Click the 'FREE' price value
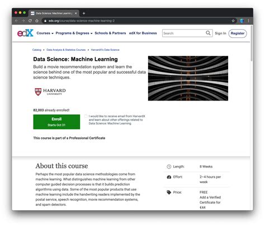 (204, 193)
